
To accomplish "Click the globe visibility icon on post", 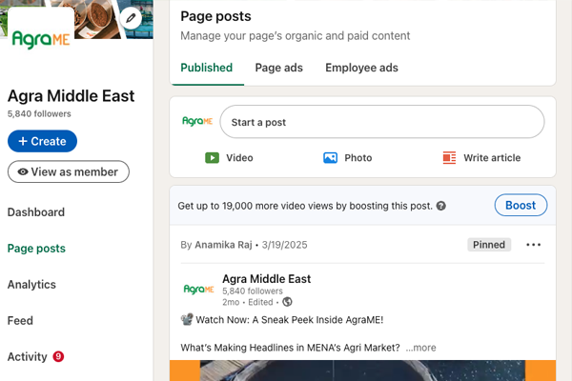I will coord(288,302).
